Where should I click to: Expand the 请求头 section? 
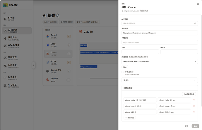pyautogui.click(x=160, y=80)
